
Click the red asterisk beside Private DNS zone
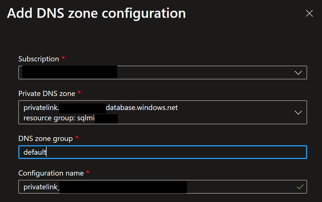pos(79,92)
